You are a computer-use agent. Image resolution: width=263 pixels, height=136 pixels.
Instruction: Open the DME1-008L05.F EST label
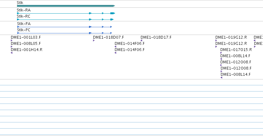pyautogui.click(x=26, y=44)
